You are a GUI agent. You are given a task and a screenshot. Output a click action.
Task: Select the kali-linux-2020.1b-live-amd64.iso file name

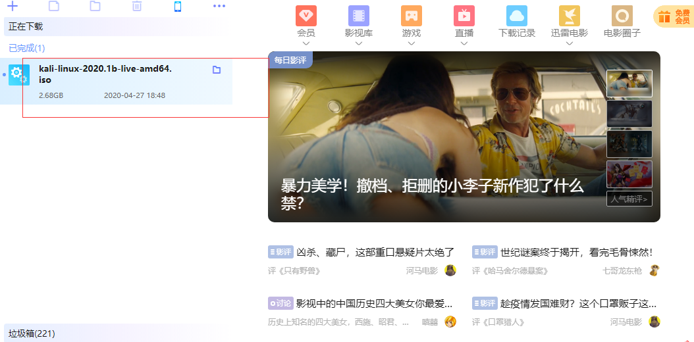tap(105, 74)
